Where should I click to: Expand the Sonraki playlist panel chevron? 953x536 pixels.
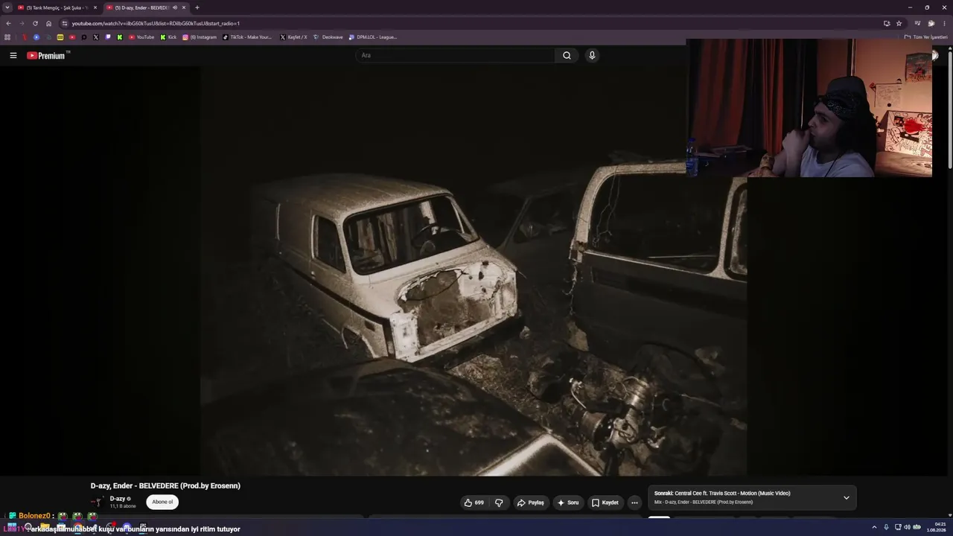coord(846,497)
